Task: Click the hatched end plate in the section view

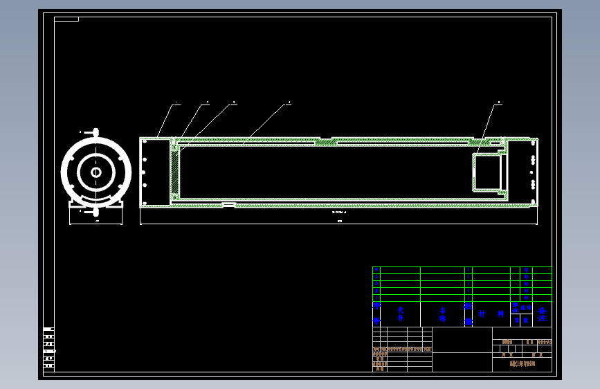Action: click(x=175, y=172)
